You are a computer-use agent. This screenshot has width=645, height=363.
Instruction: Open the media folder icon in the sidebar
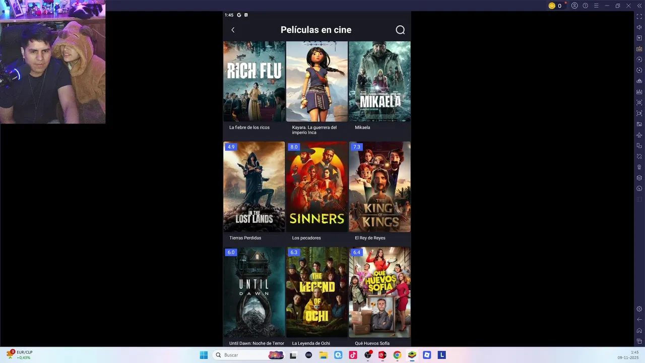(639, 124)
